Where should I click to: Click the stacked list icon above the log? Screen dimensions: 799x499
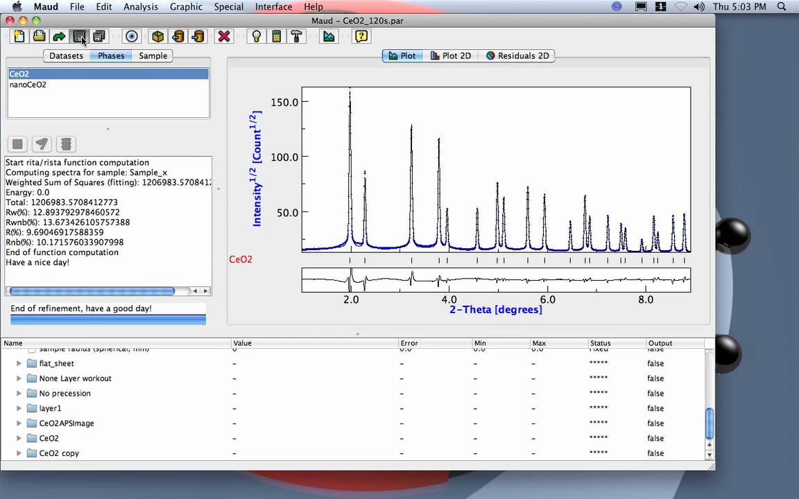tap(66, 144)
